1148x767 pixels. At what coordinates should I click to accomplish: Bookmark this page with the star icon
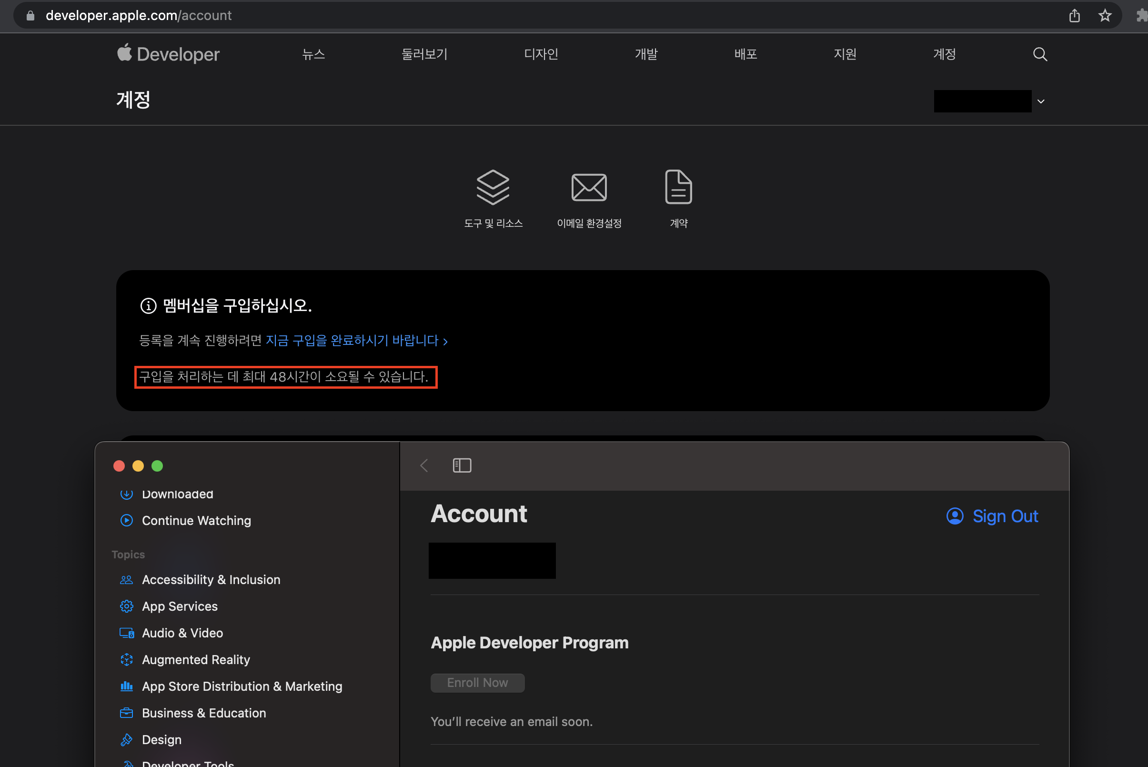(1105, 16)
